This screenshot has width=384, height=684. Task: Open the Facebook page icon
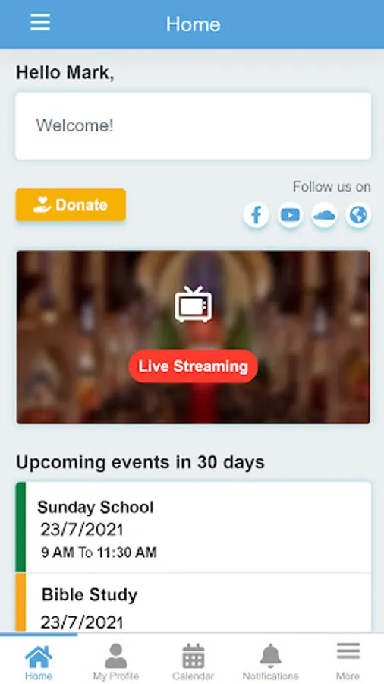[x=256, y=215]
